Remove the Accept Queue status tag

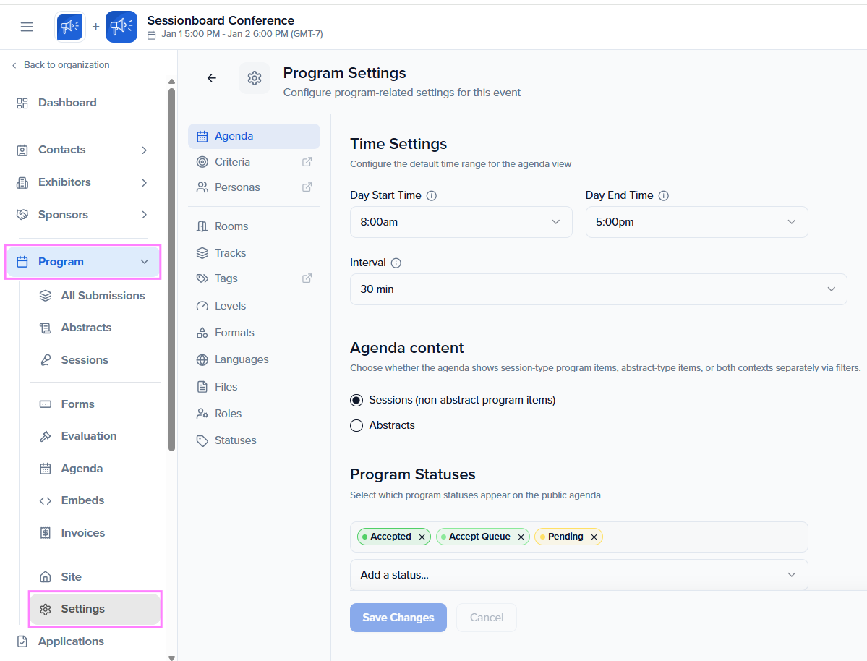coord(521,537)
